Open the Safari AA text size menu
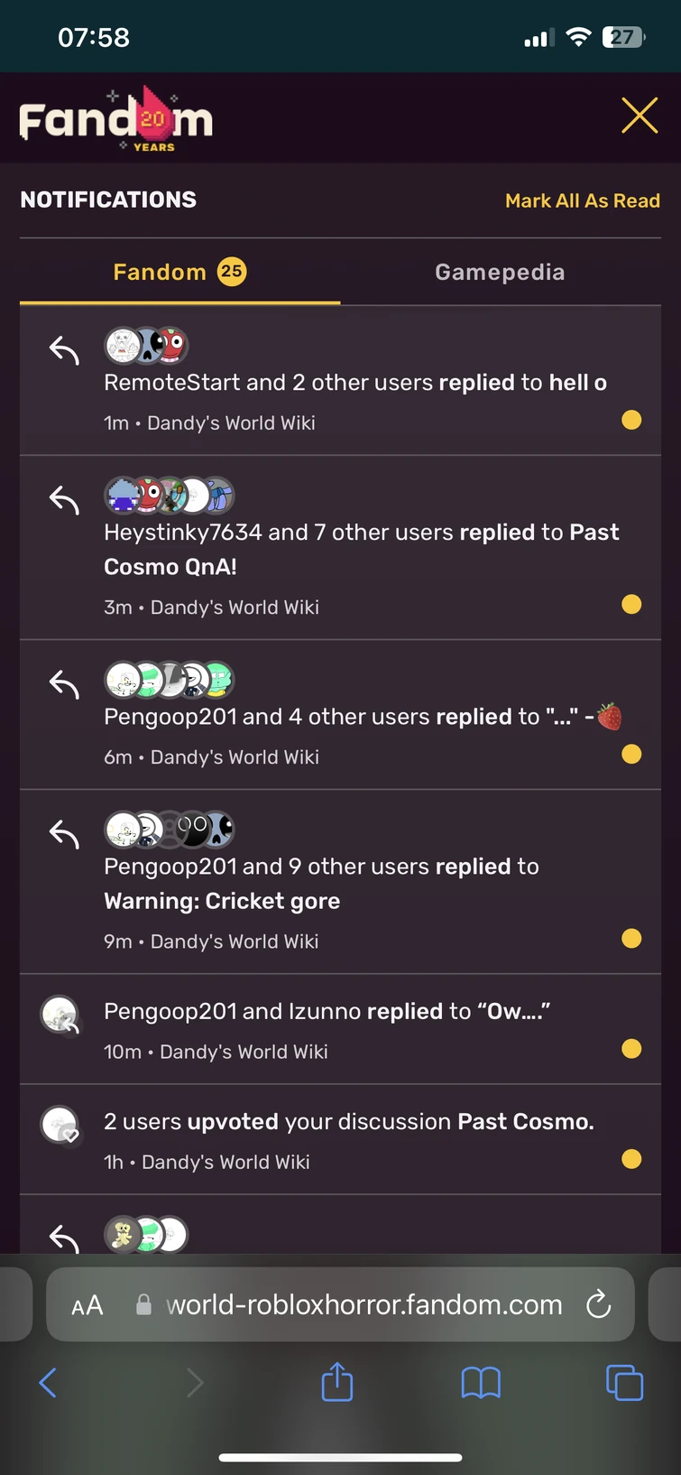Screen dimensions: 681x1475 (x=87, y=1305)
